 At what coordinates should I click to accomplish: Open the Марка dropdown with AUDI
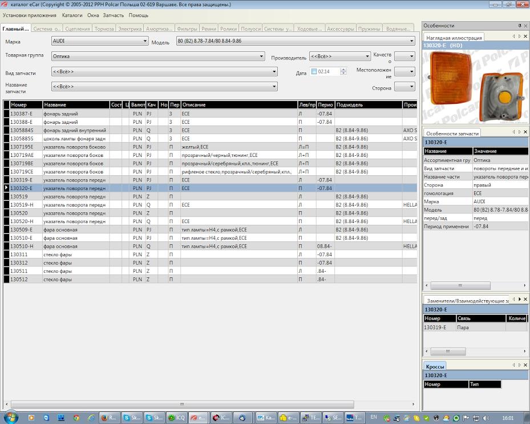coord(100,41)
